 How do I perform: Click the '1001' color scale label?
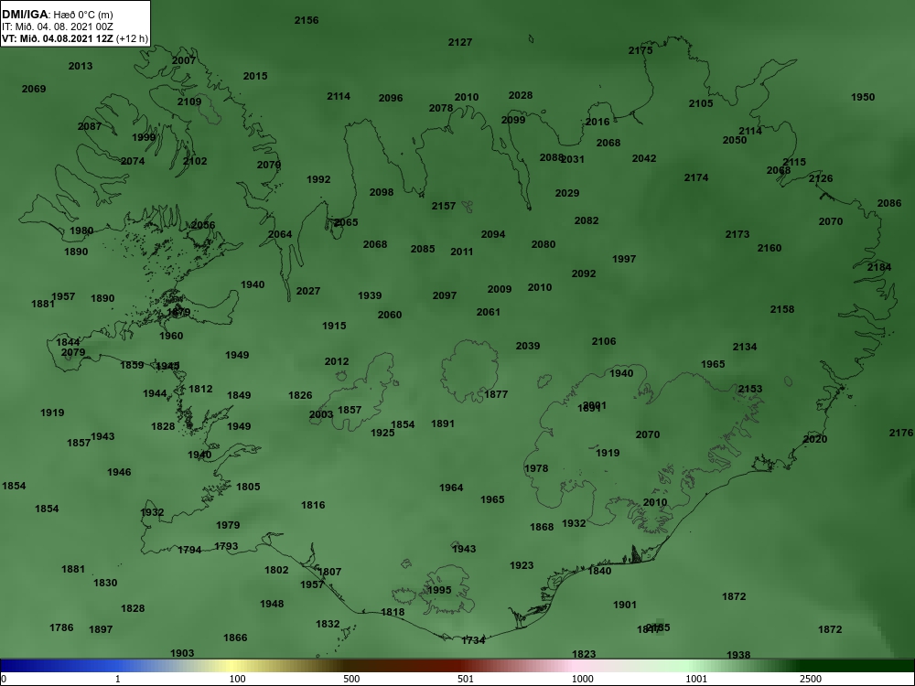696,679
